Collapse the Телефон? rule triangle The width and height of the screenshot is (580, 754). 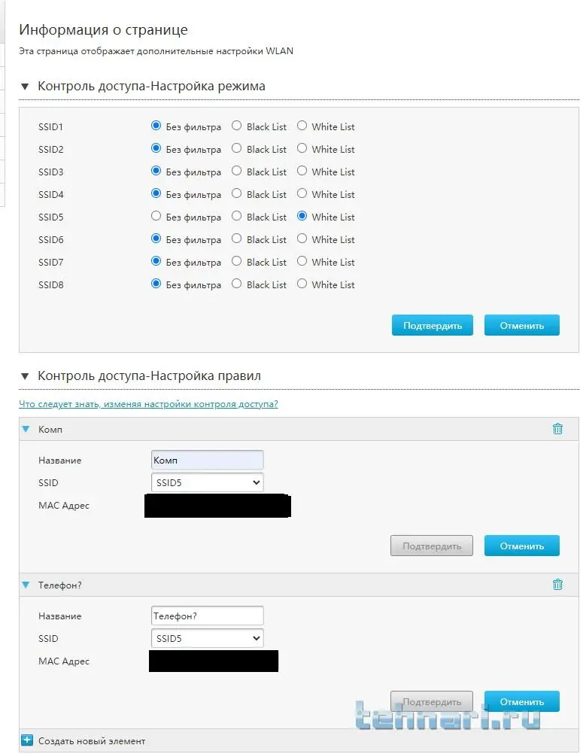[26, 585]
